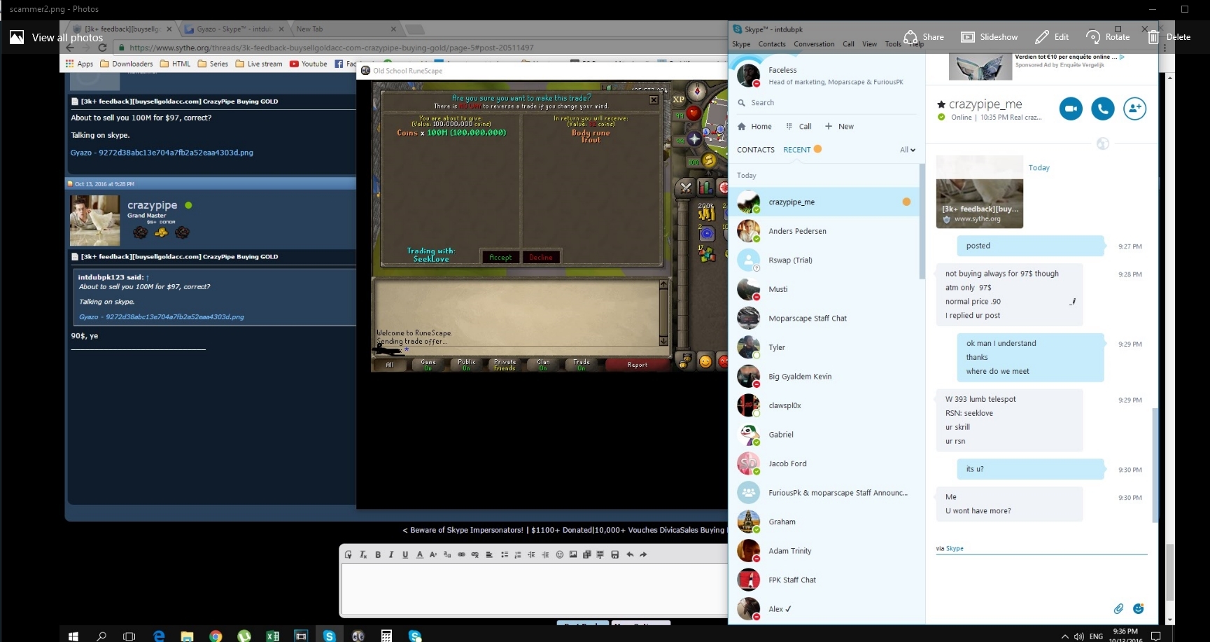Open the sythe.org link preview thumbnail in chat

point(980,193)
